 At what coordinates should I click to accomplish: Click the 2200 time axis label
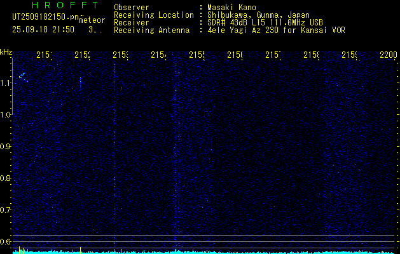(x=389, y=55)
